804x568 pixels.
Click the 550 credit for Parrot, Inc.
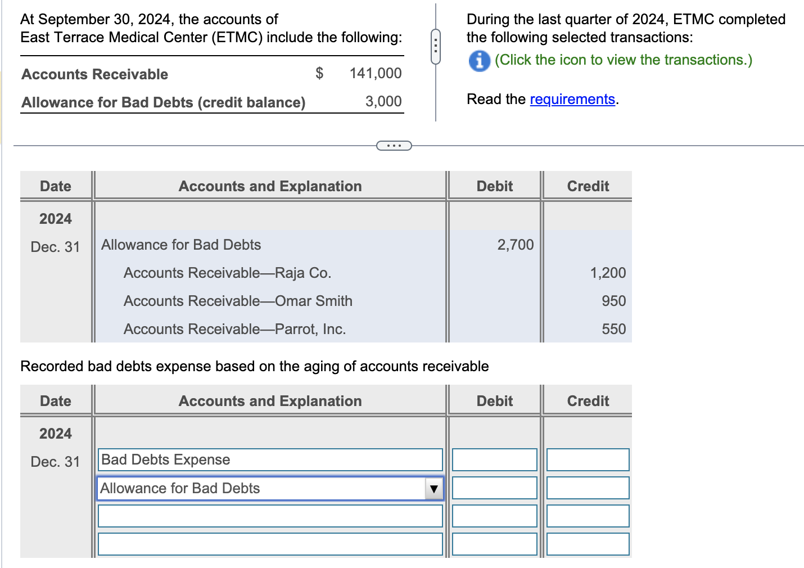click(613, 329)
